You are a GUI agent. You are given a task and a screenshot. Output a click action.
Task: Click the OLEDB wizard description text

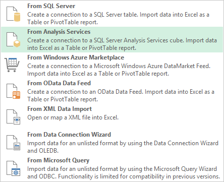[123, 147]
